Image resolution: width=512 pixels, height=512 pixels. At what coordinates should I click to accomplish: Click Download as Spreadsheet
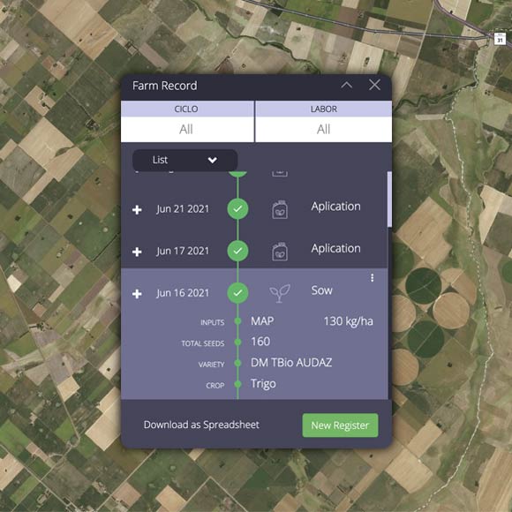tap(201, 425)
